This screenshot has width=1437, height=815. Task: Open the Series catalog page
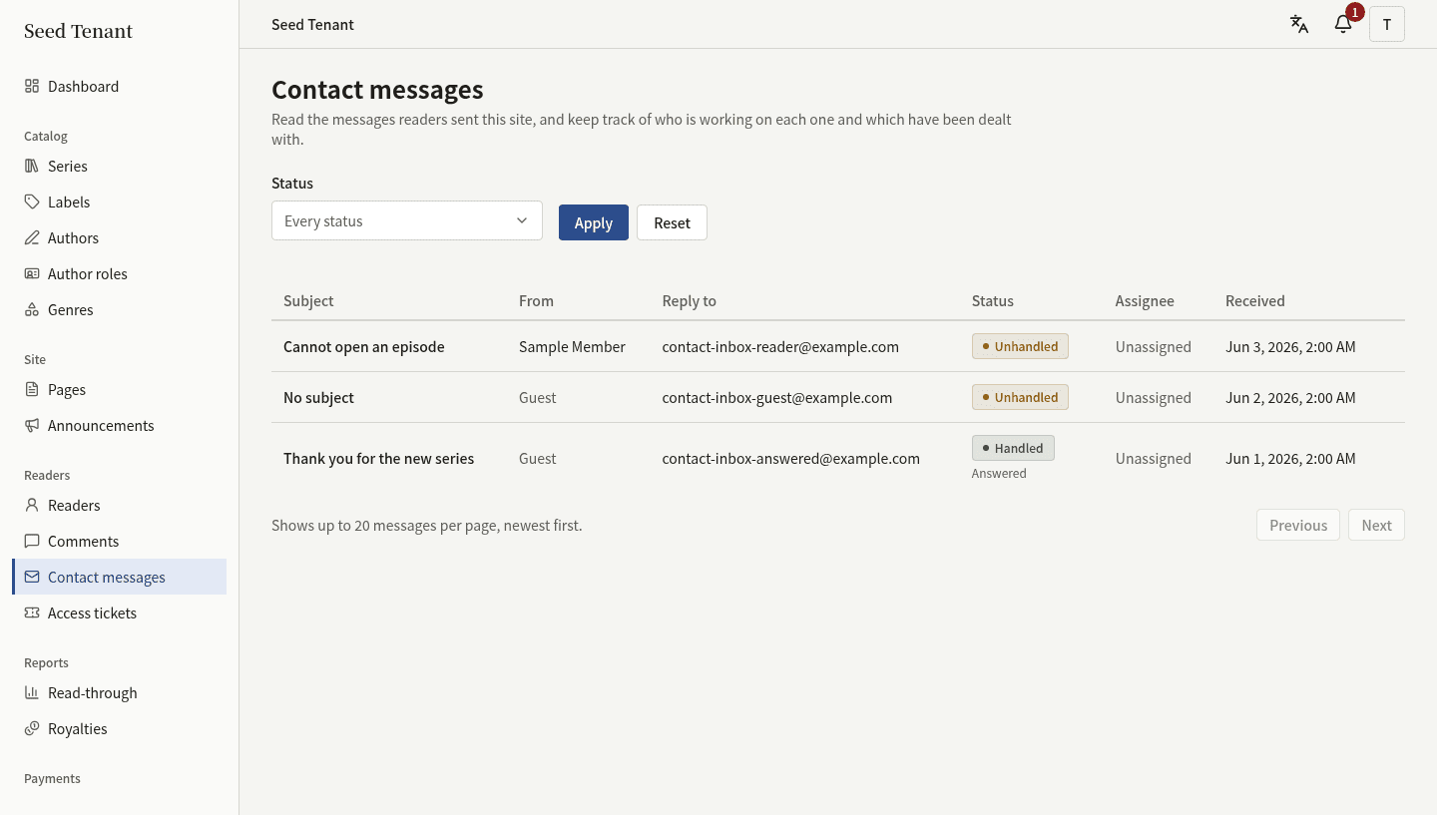[120, 166]
